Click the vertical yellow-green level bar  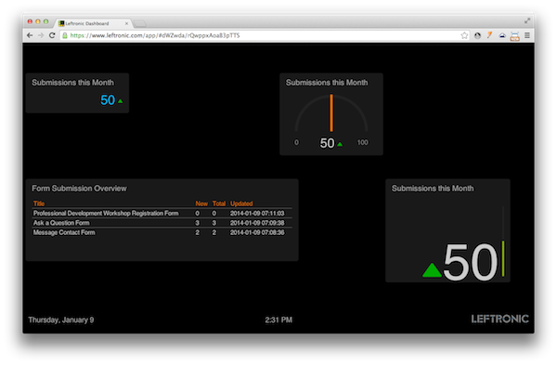click(503, 258)
